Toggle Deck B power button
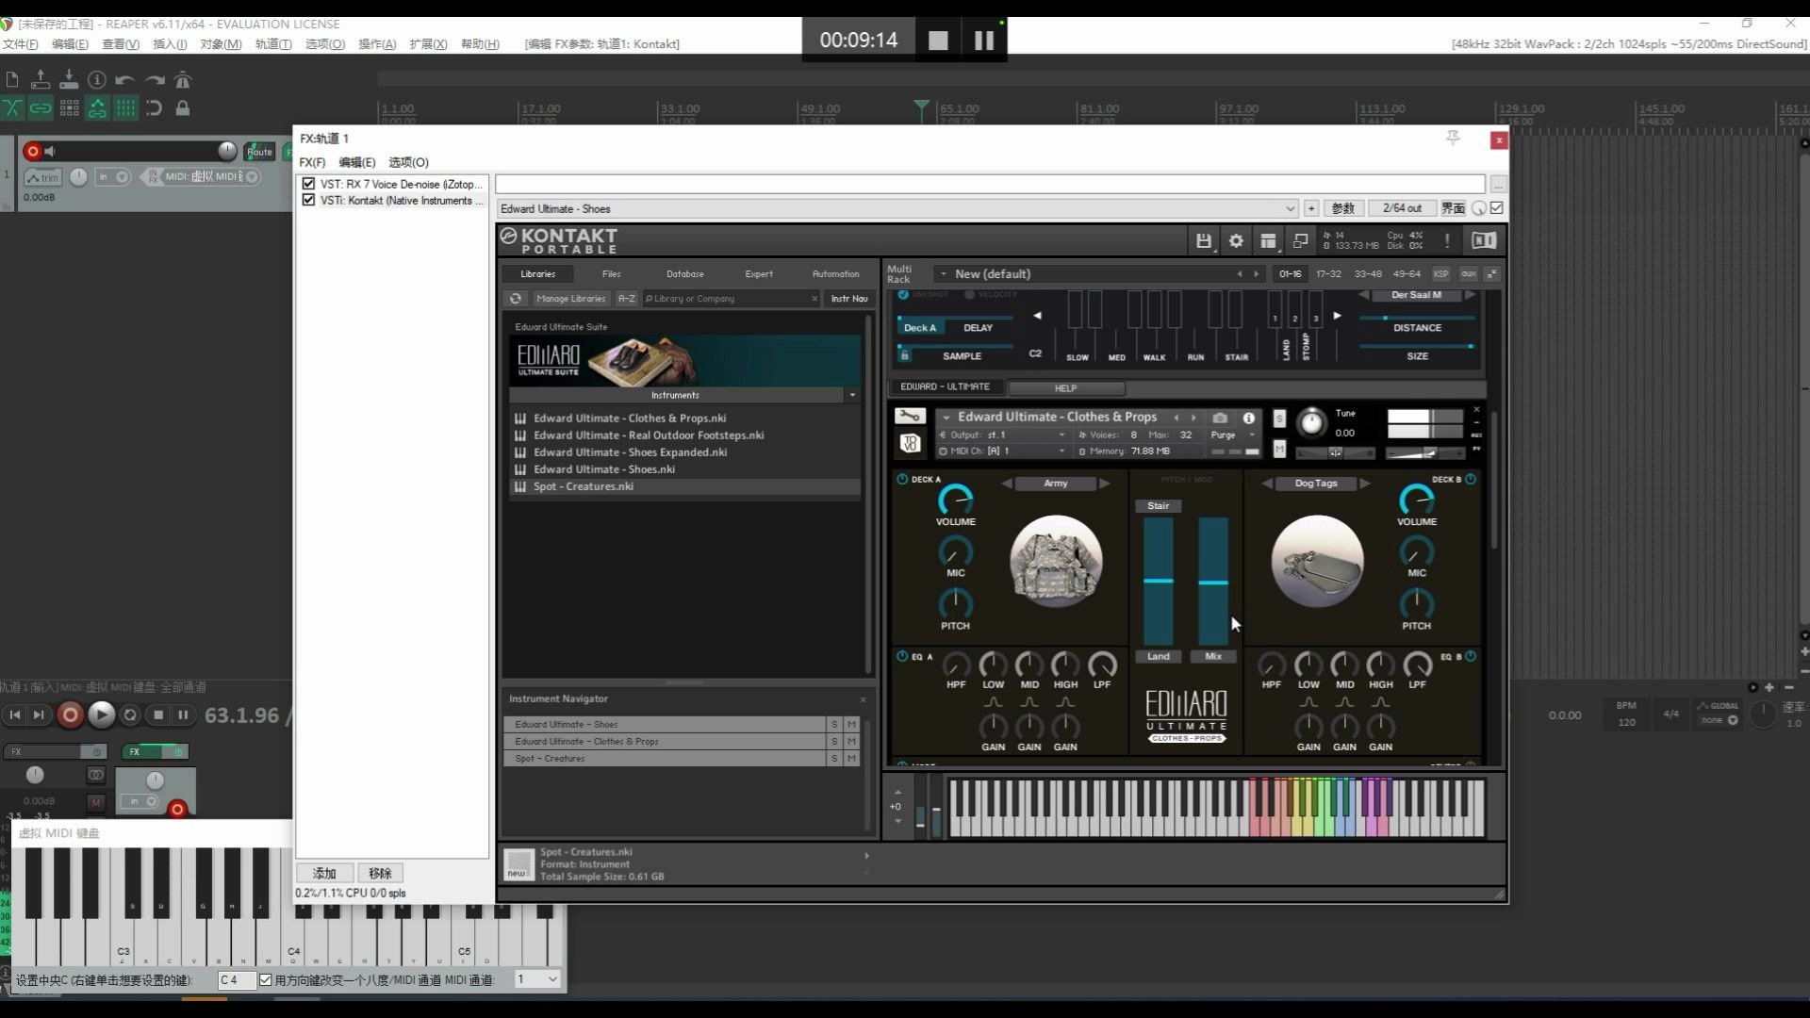Screen dimensions: 1810x1018 click(x=1471, y=479)
